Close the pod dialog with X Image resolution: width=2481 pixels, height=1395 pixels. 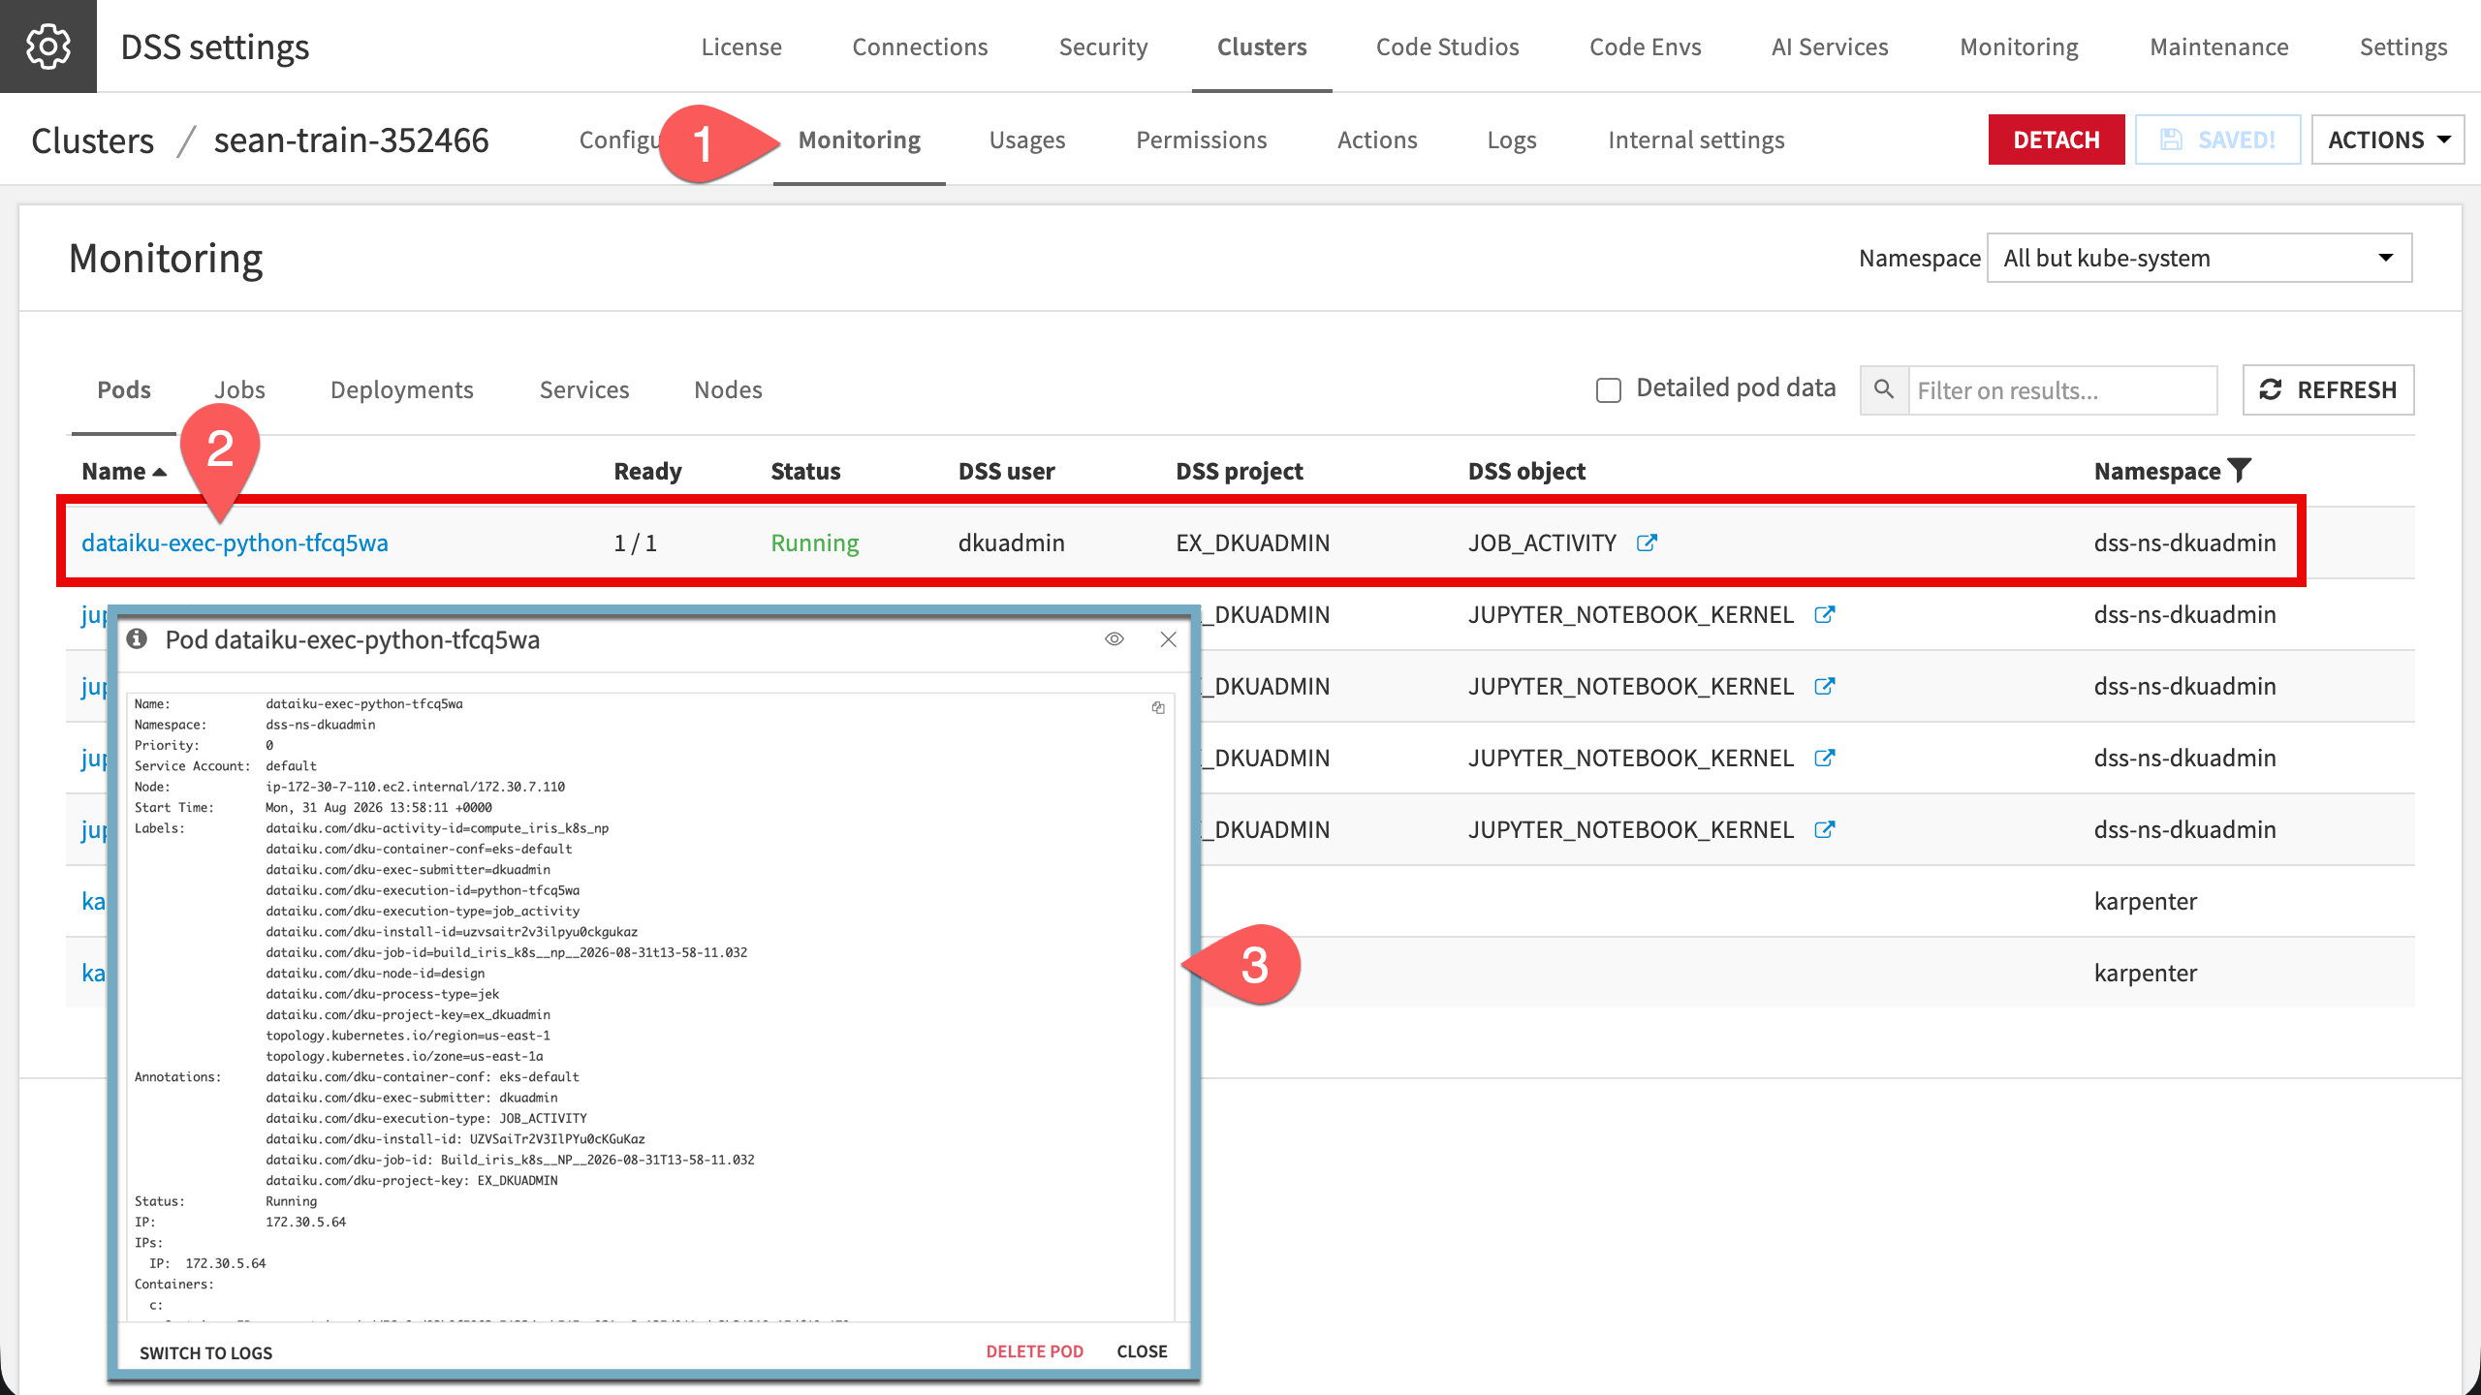click(1169, 639)
